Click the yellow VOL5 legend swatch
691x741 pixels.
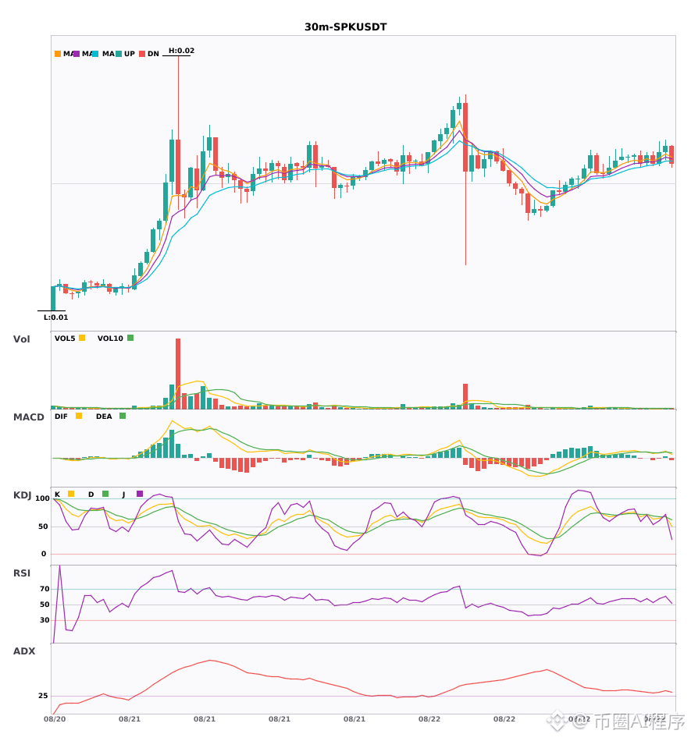tap(82, 338)
